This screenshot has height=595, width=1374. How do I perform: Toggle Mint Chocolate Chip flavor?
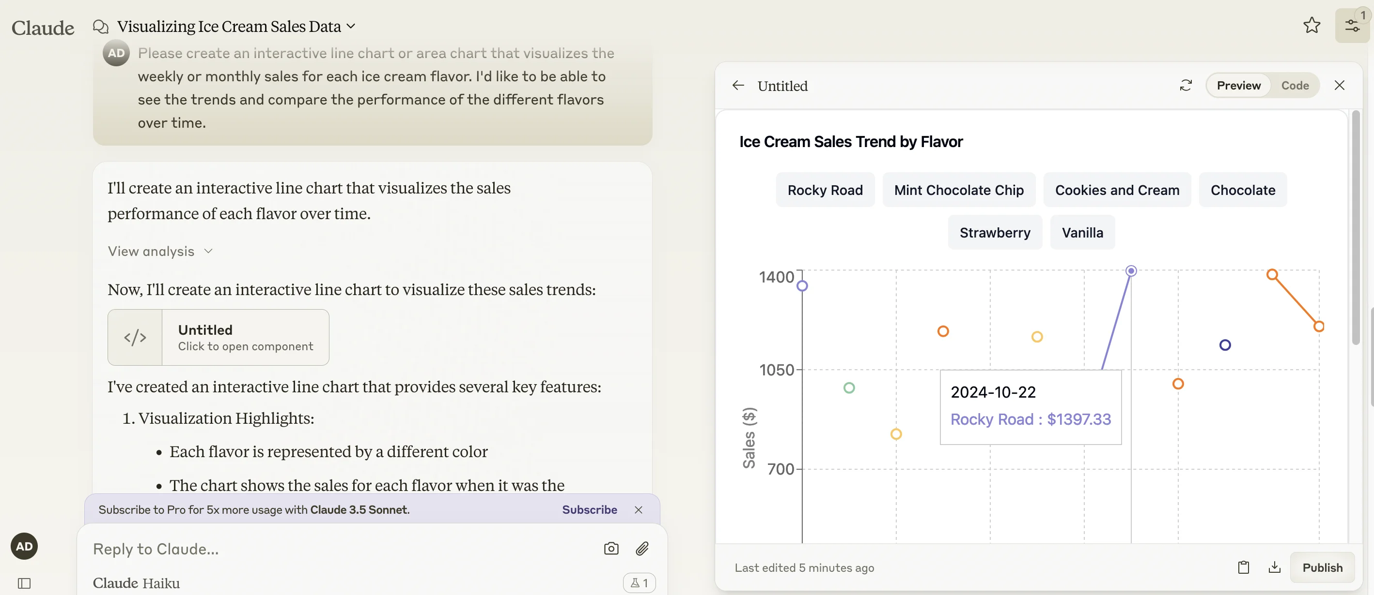(958, 190)
